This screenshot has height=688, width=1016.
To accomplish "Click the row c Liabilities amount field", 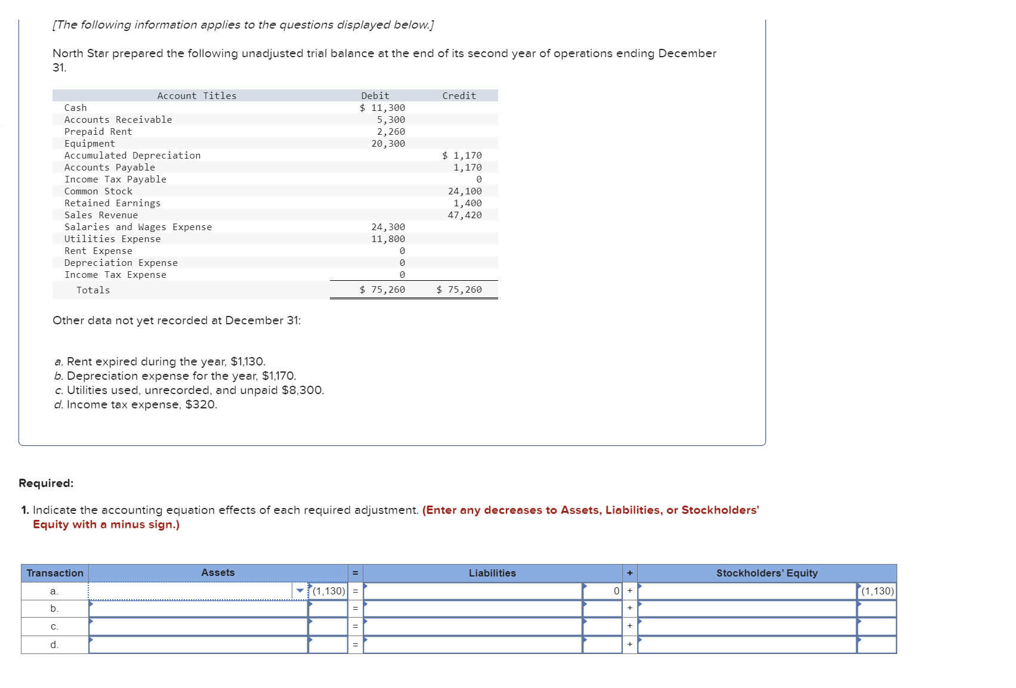I will point(603,627).
